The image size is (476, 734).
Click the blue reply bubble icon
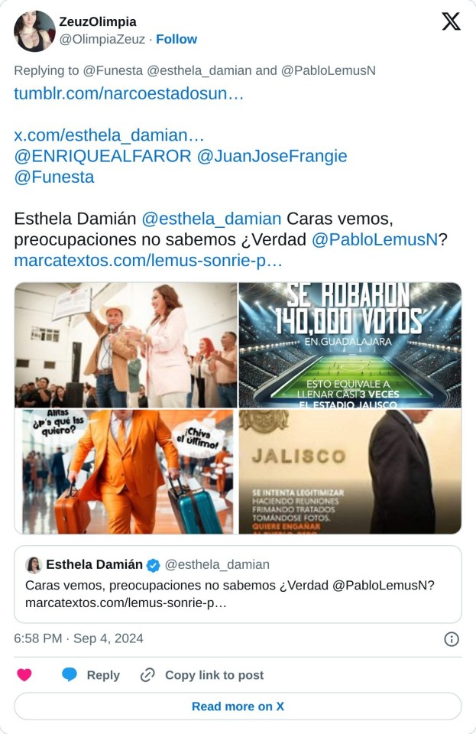(70, 674)
